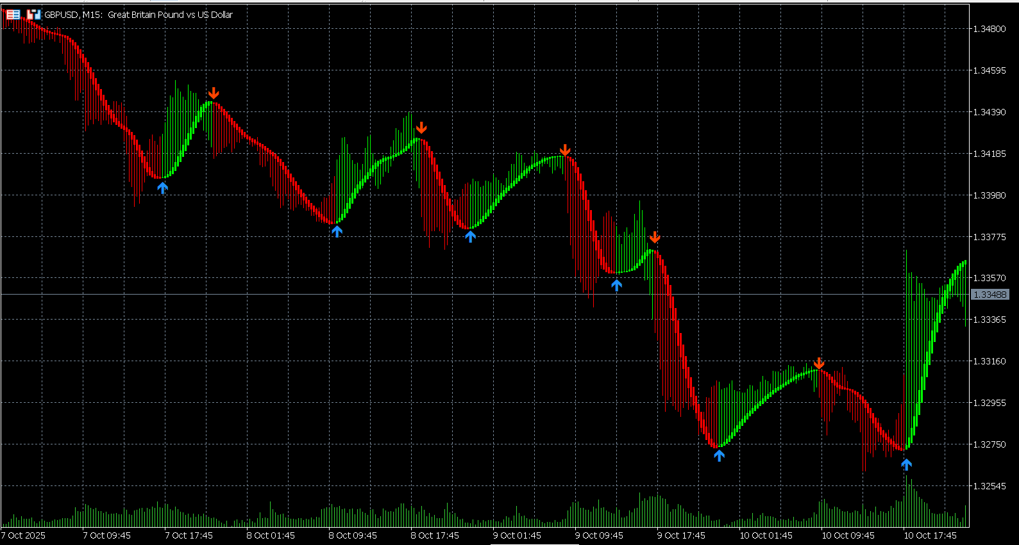1019x545 pixels.
Task: Click the 7 Oct 17:45 time label
Action: tap(189, 535)
